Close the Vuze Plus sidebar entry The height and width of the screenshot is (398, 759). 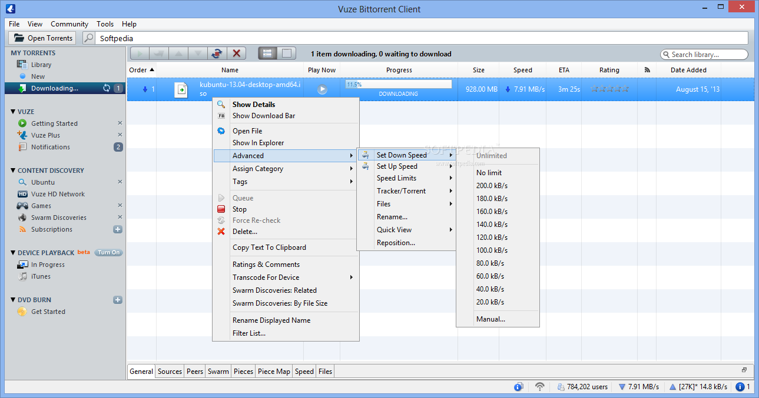pyautogui.click(x=120, y=135)
